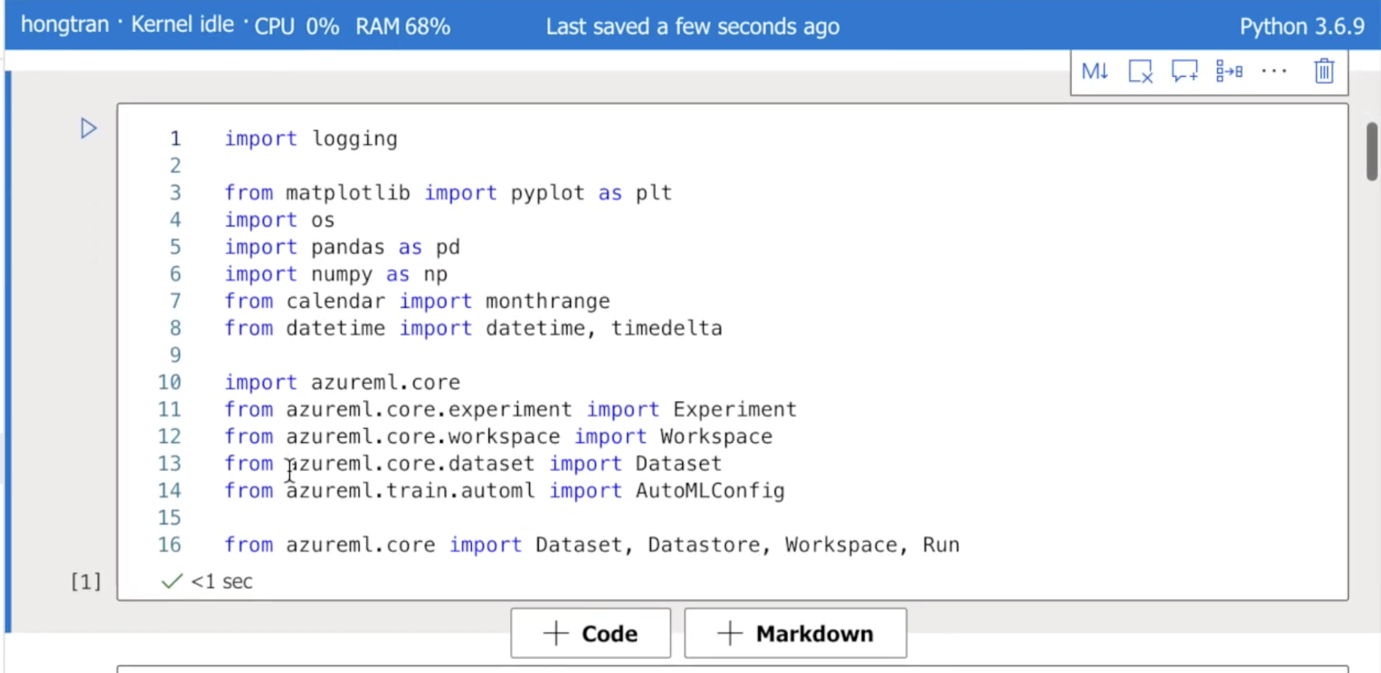1381x673 pixels.
Task: Click the Last saved status message
Action: tap(692, 26)
